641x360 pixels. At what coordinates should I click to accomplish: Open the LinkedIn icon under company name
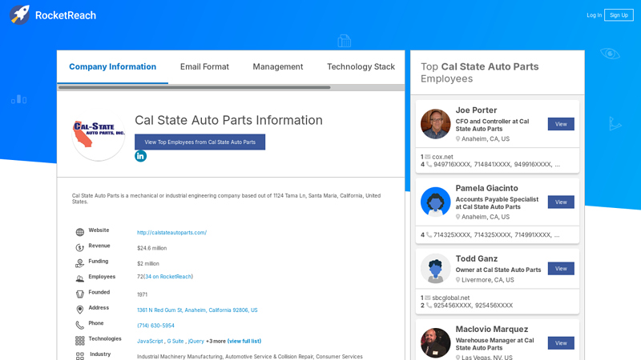[141, 156]
